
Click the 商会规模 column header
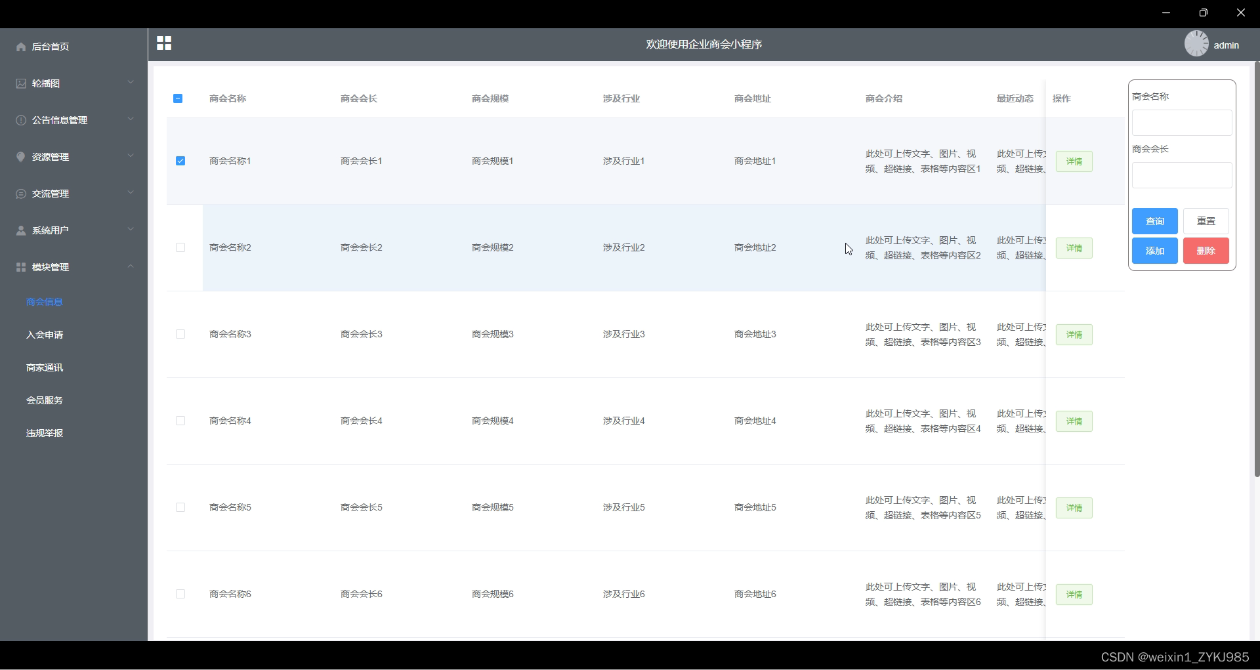point(490,98)
